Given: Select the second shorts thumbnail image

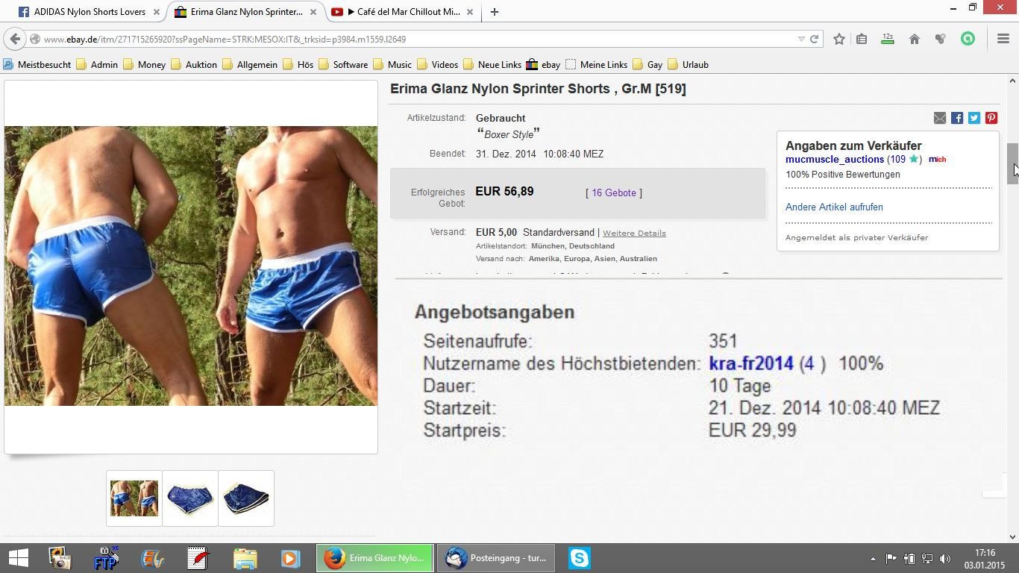Looking at the screenshot, I should [x=190, y=498].
